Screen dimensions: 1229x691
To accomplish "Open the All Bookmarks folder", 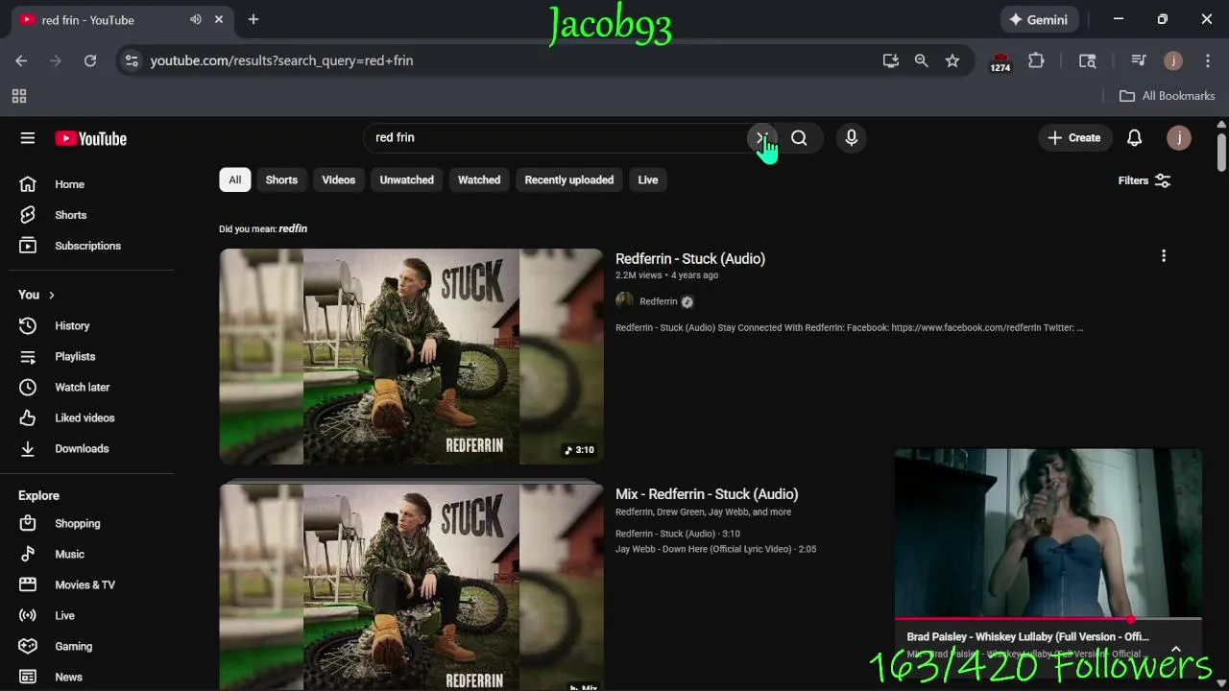I will (1168, 96).
